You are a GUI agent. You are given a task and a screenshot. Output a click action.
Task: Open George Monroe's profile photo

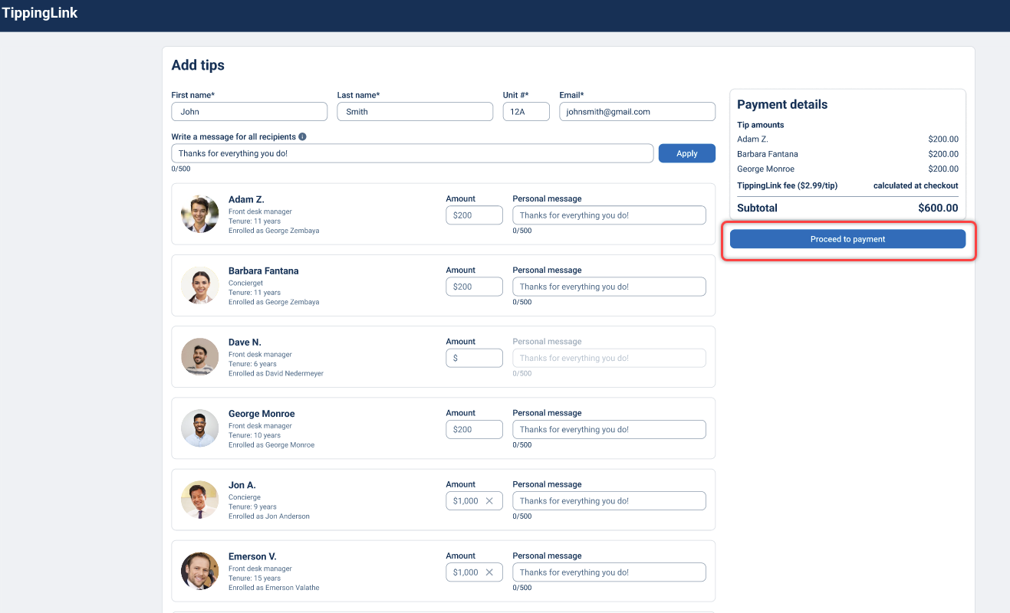200,428
